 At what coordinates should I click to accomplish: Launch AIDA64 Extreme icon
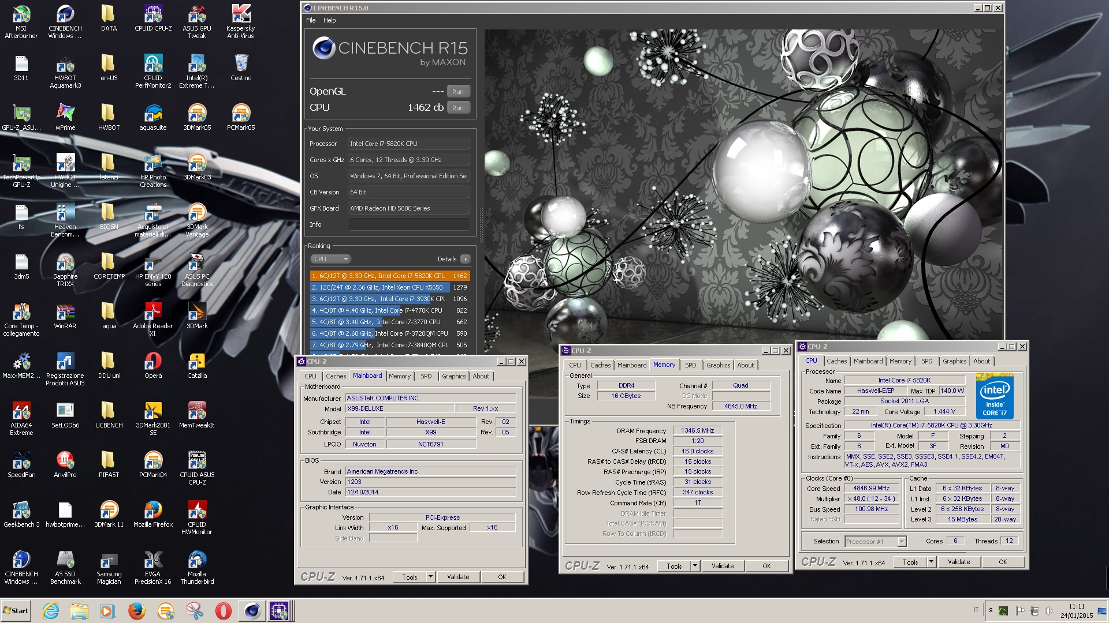click(21, 418)
